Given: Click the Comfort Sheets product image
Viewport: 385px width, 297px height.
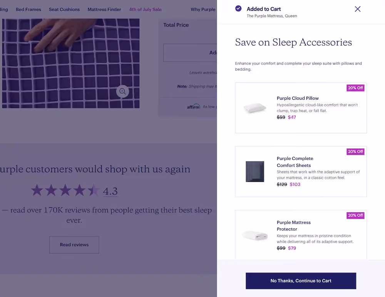Looking at the screenshot, I should [x=255, y=171].
